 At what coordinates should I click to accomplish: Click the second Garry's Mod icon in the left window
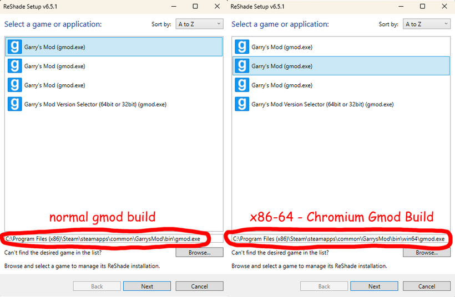[x=14, y=66]
